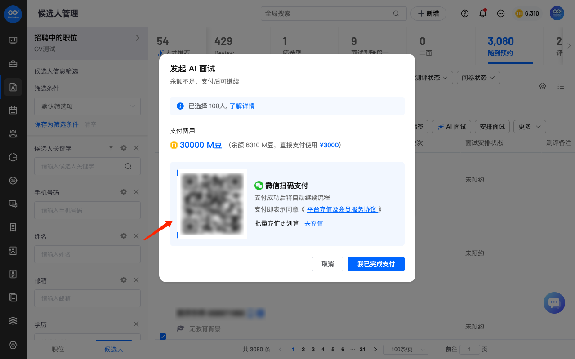The image size is (575, 359).
Task: Click the 清空 link
Action: pyautogui.click(x=90, y=124)
